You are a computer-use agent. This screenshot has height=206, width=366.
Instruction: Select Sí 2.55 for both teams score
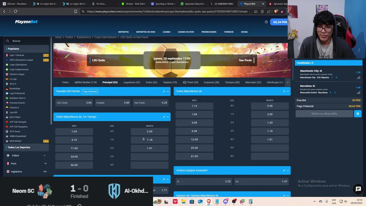(204, 182)
